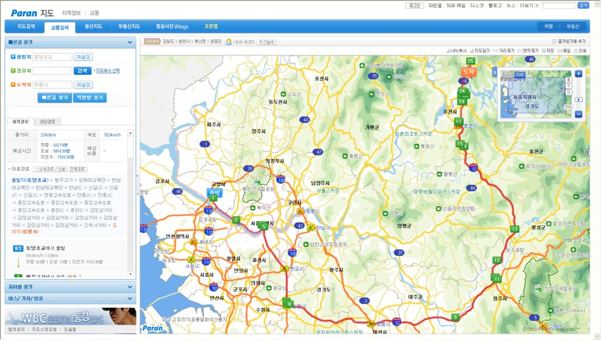Click the 역방향 찾기 button
Viewport: 601px width, 340px height.
pos(90,98)
